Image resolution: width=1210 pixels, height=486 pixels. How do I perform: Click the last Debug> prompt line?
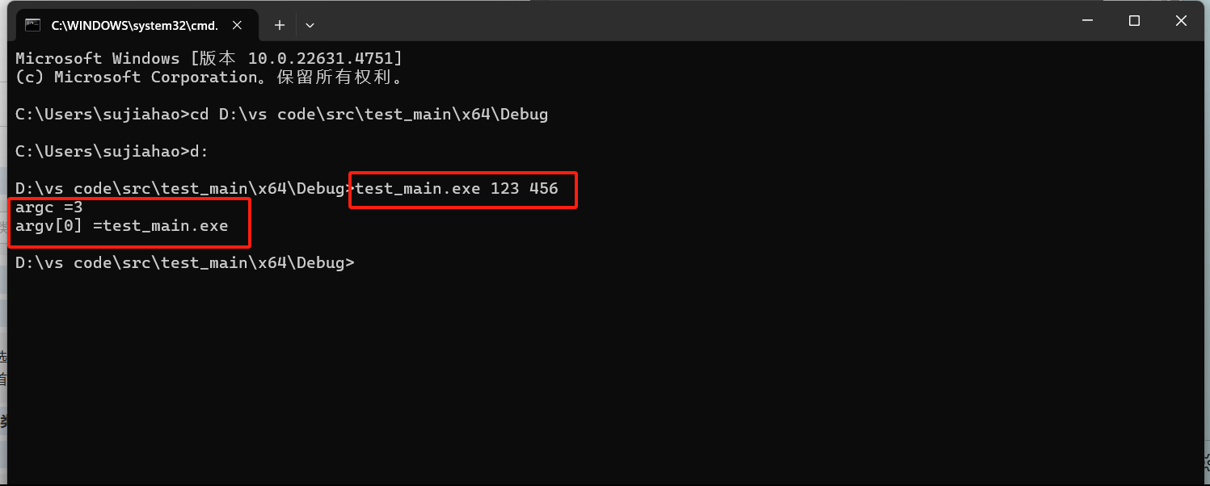click(x=184, y=263)
